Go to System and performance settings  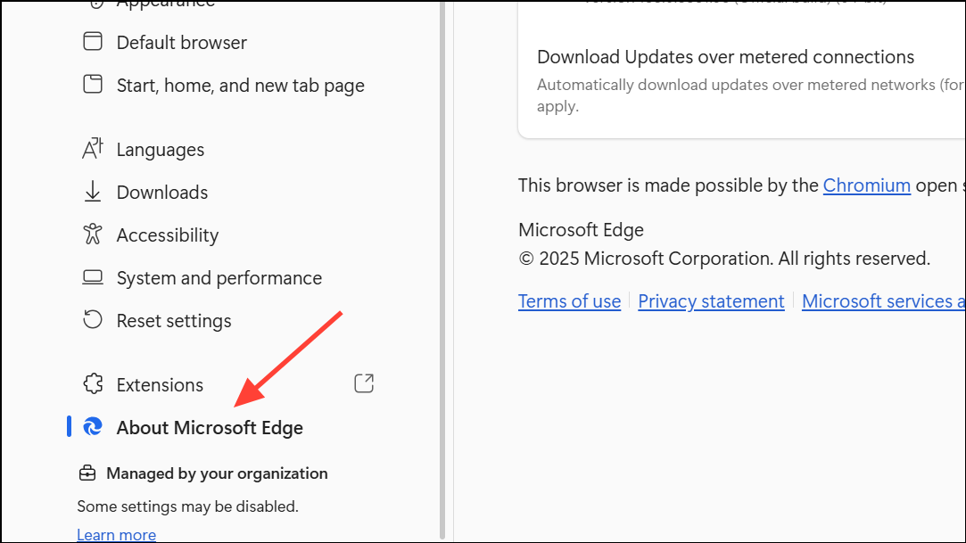219,277
